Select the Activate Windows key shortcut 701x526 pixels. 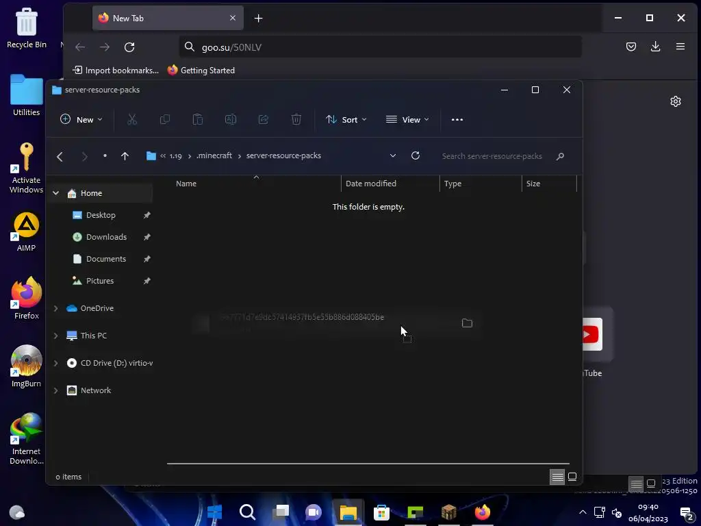click(26, 168)
